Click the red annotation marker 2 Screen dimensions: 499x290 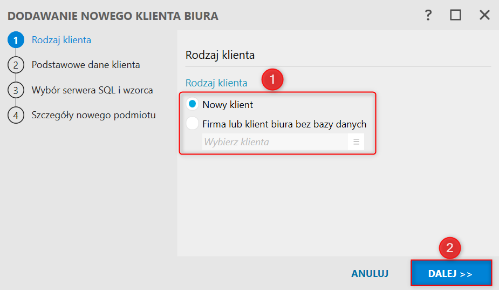click(x=450, y=248)
